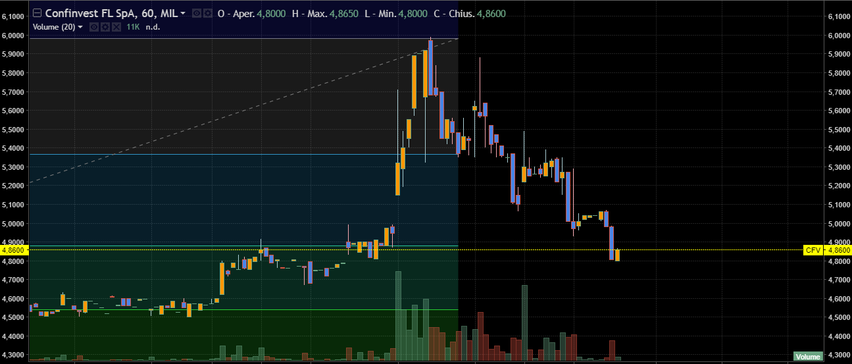Click the 5,0000 label on the right price scale
The image size is (852, 364).
coord(838,224)
